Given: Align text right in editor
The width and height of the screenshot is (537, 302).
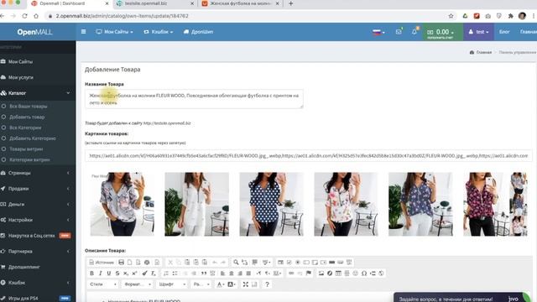Looking at the screenshot, I should 240,273.
